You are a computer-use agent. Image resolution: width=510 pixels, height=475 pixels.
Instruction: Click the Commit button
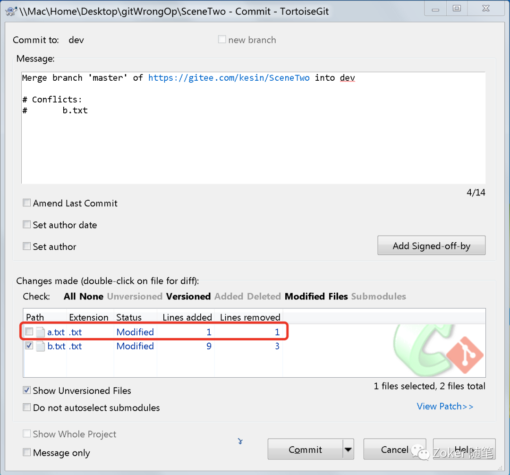(x=305, y=450)
